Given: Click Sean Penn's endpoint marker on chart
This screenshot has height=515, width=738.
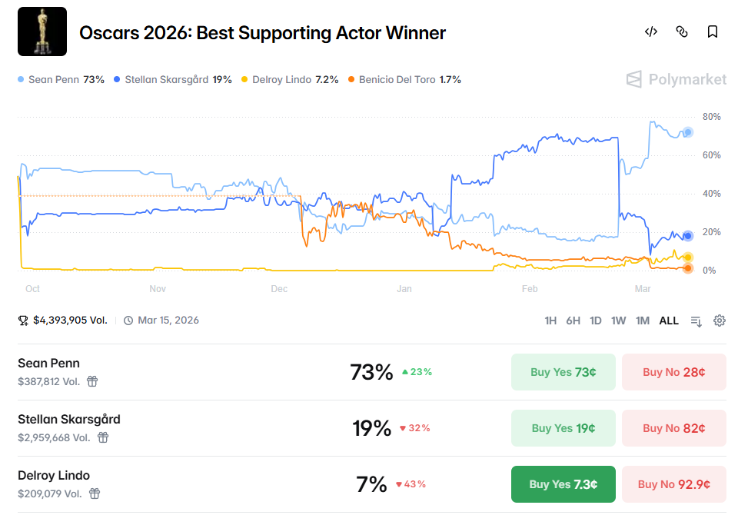Looking at the screenshot, I should (x=688, y=132).
